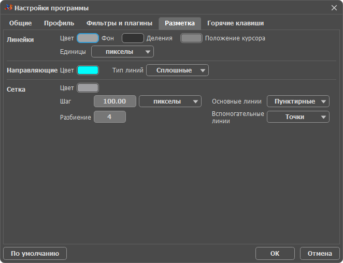343x263 pixels.
Task: Change the ruler Деления color swatch
Action: (x=133, y=38)
